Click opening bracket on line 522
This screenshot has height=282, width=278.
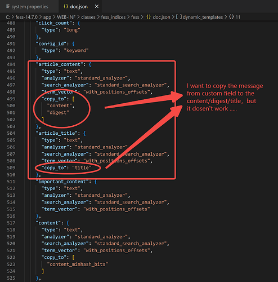pos(73,257)
